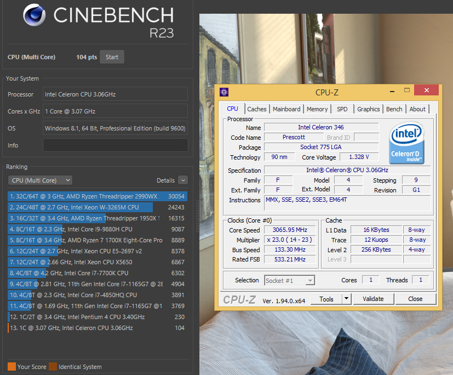Click the 1.328 V core voltage value
Screen dimensions: 453x375
pos(359,157)
